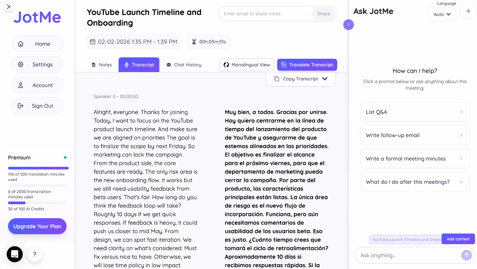The image size is (477, 269).
Task: Click the plus button for a new chat
Action: (x=468, y=11)
